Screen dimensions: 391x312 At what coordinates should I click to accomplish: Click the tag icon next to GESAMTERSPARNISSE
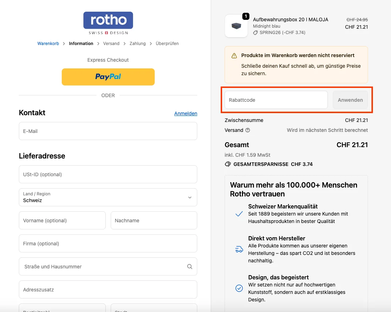pyautogui.click(x=227, y=164)
